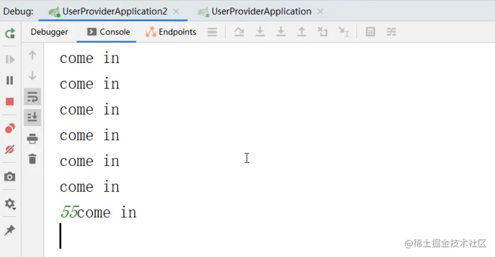
Task: Open the layout options menu icon
Action: [x=212, y=32]
